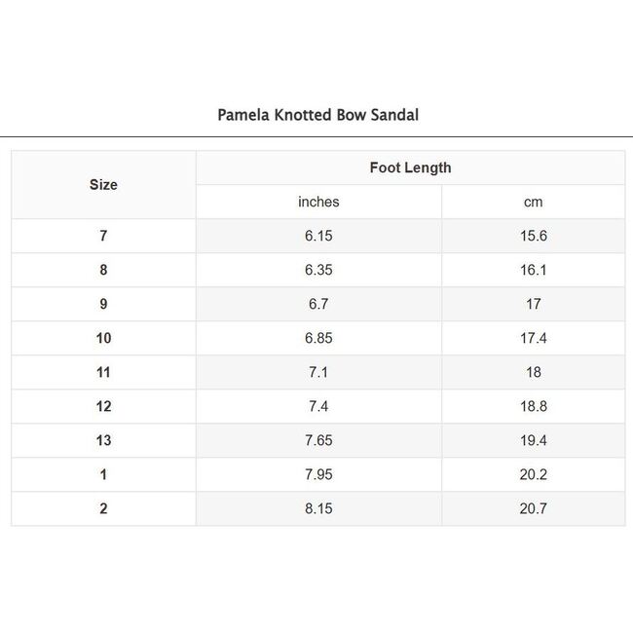Click size 11 row label
The image size is (633, 633).
[103, 372]
